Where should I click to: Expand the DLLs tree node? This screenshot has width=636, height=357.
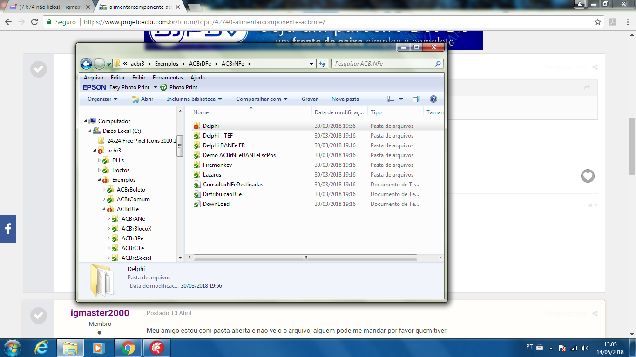click(99, 160)
